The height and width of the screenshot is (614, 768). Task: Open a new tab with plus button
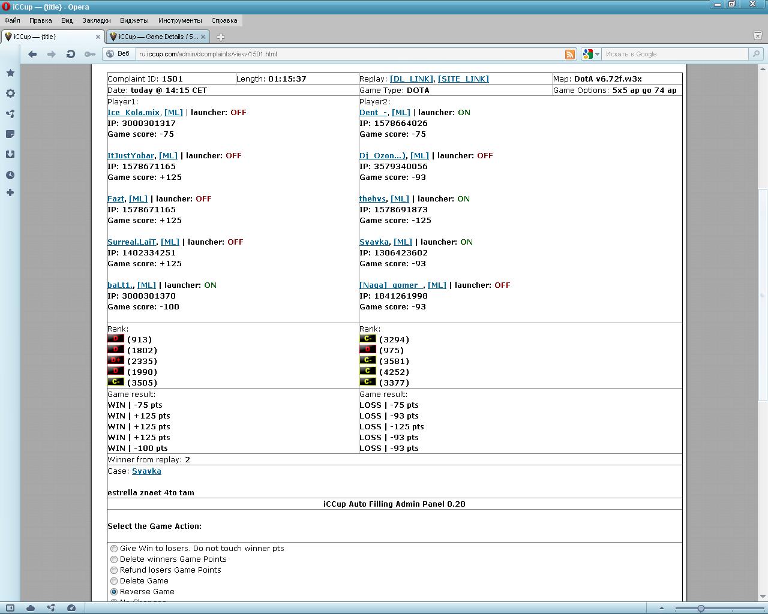221,37
